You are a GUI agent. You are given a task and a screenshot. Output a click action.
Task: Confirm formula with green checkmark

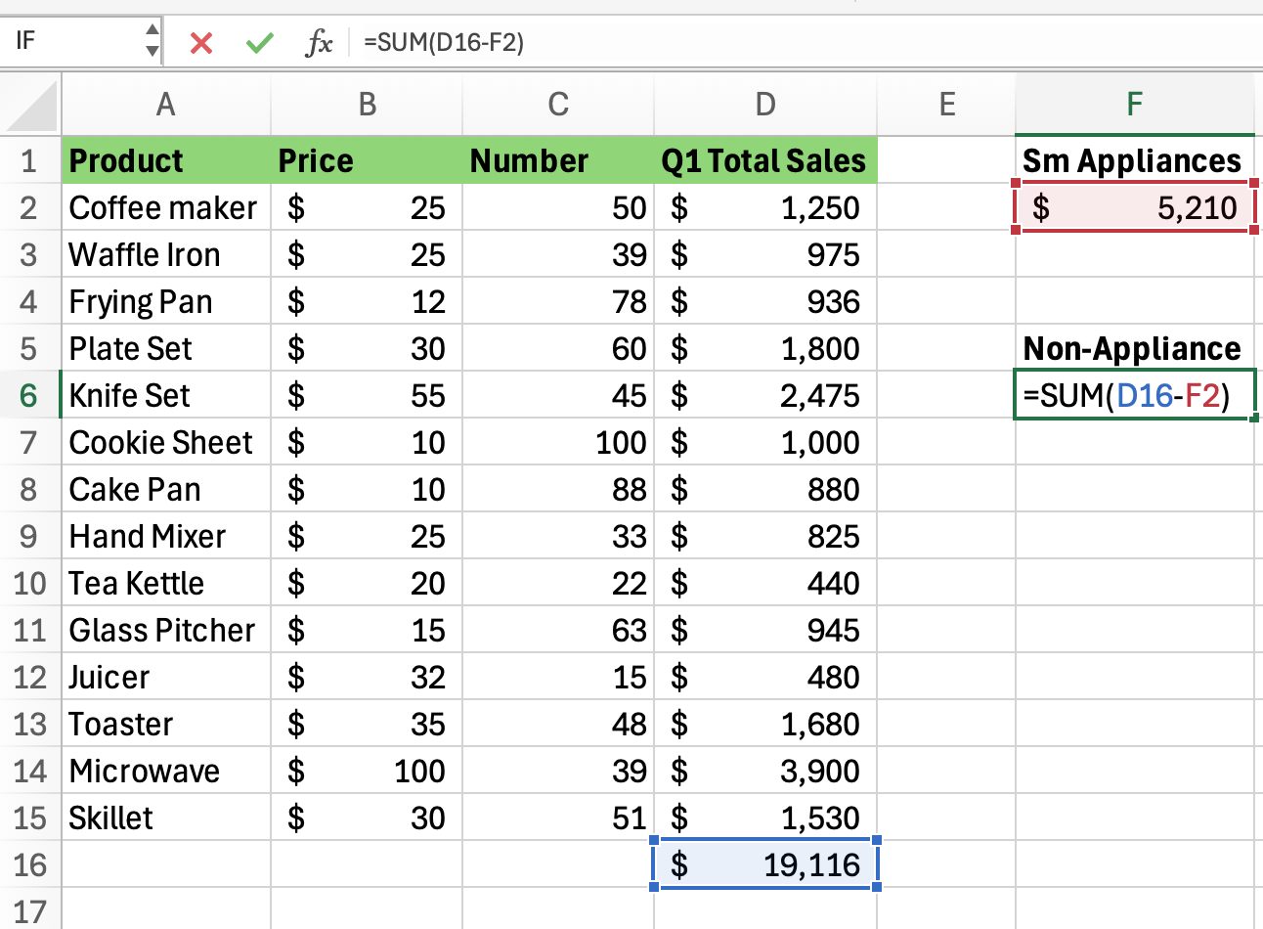pyautogui.click(x=260, y=42)
